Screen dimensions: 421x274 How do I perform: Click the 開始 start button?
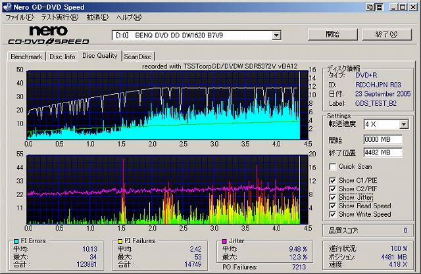point(333,35)
